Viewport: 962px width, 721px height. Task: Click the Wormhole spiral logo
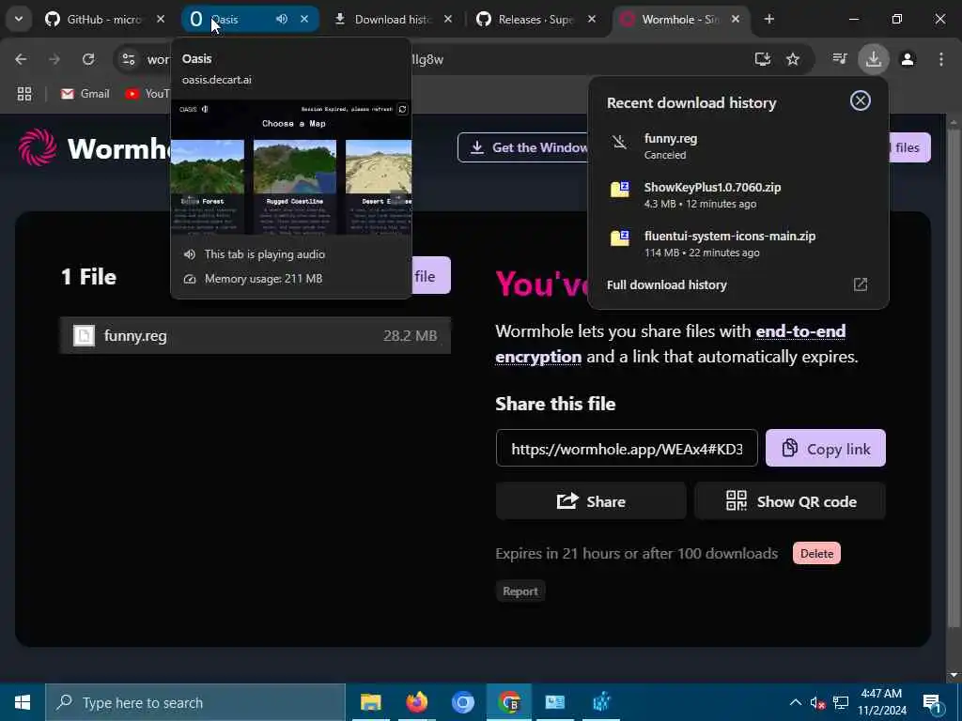coord(38,147)
